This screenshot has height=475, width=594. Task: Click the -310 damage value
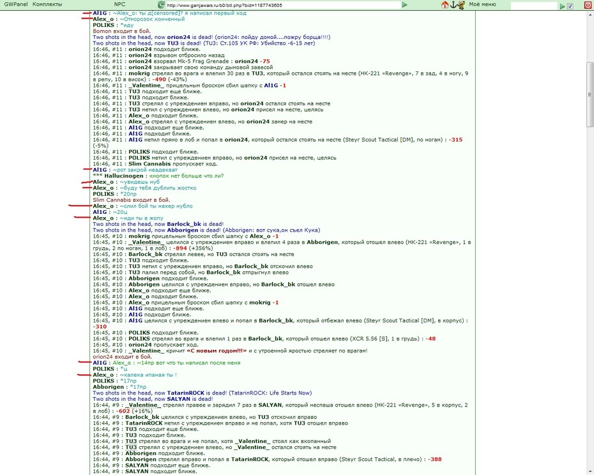point(100,326)
